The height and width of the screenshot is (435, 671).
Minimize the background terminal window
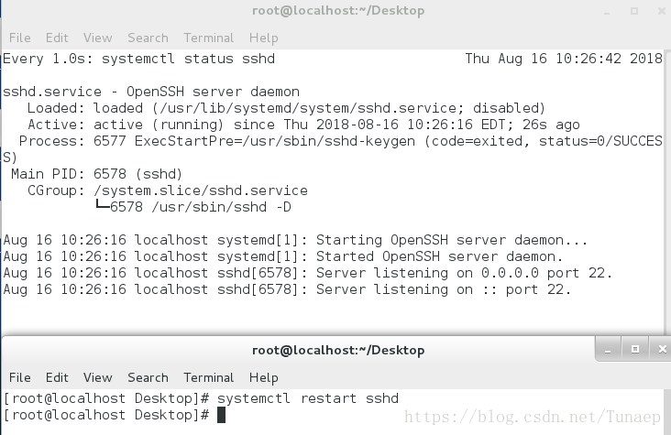[607, 12]
